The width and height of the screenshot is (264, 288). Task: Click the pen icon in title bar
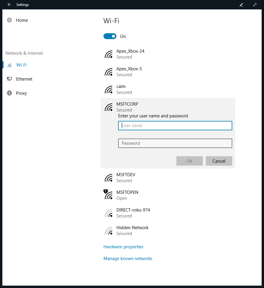click(241, 5)
